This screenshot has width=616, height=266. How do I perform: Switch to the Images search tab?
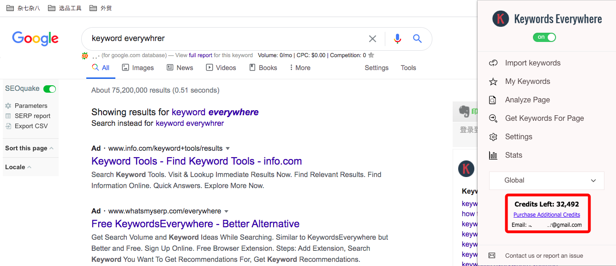point(138,68)
